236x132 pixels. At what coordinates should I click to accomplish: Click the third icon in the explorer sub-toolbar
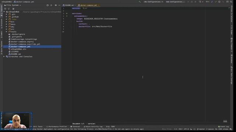pos(13,8)
